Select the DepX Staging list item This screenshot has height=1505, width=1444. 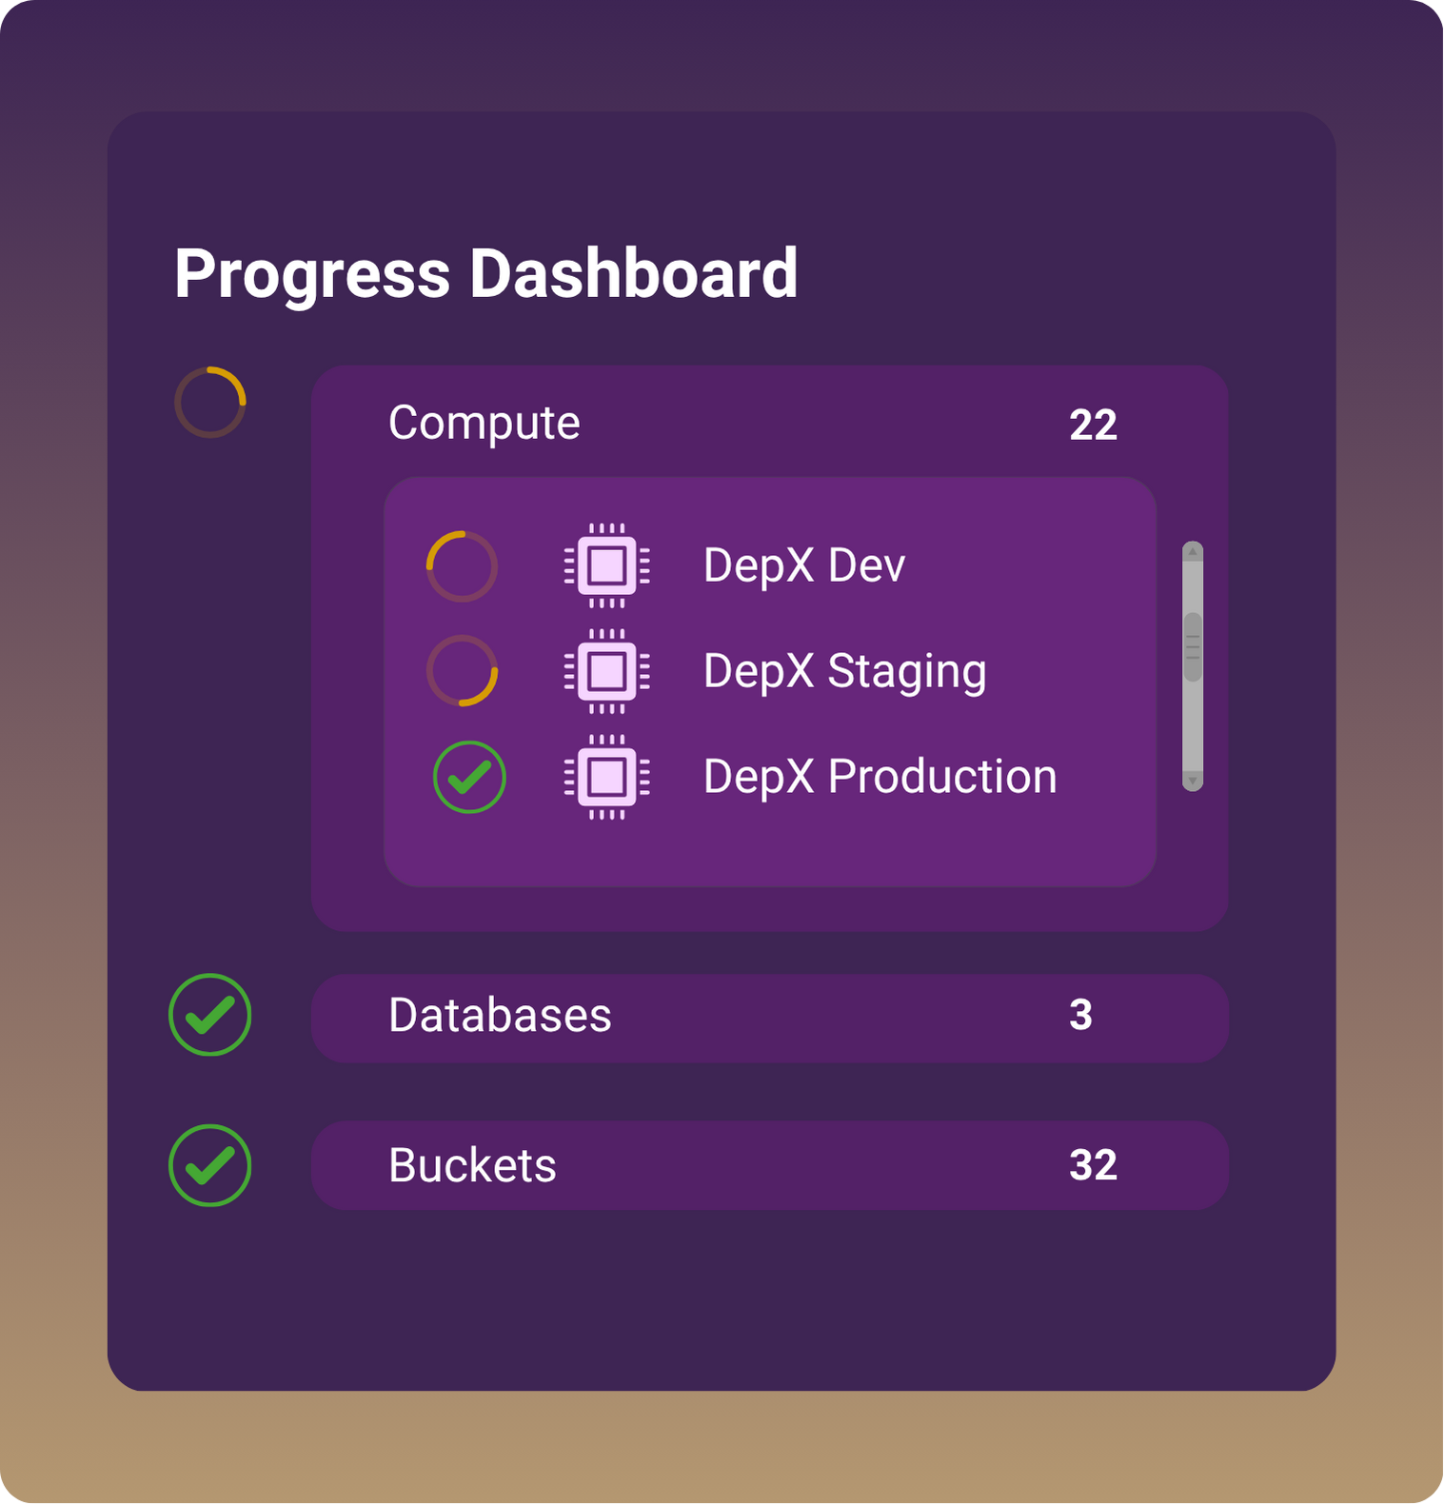pyautogui.click(x=844, y=671)
